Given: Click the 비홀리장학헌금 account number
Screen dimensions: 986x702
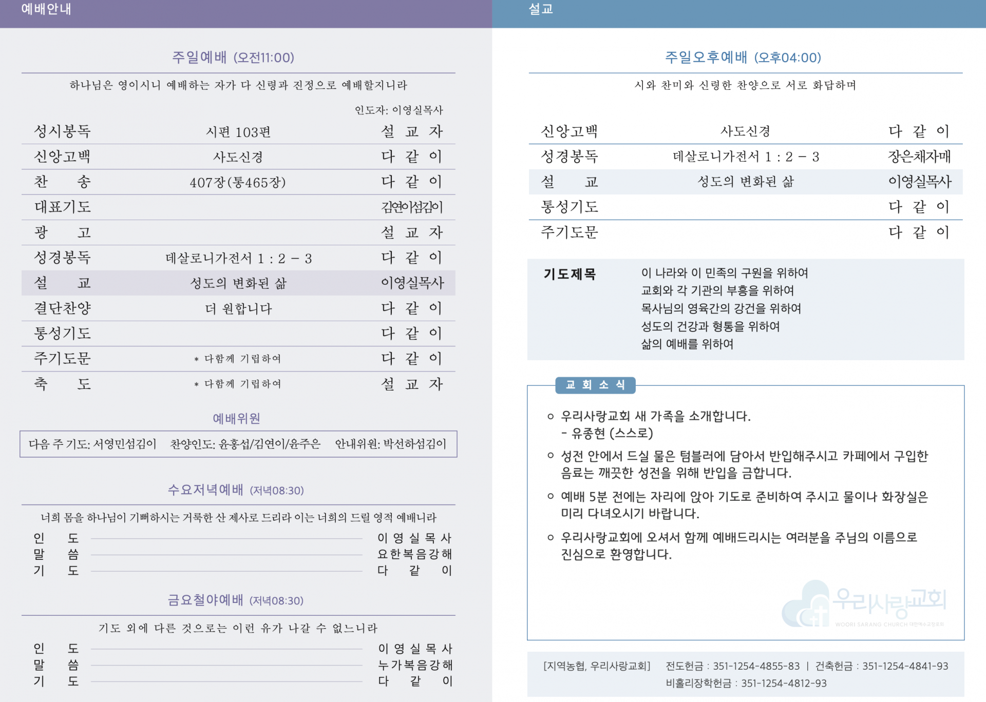Looking at the screenshot, I should coord(784,683).
